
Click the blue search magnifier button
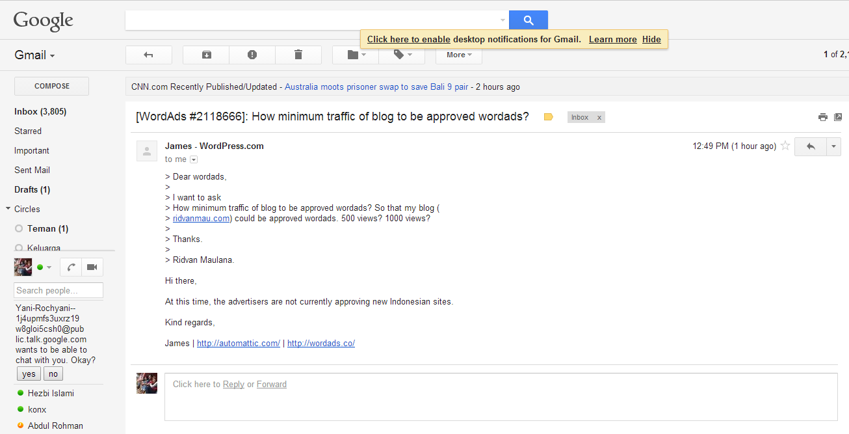click(529, 20)
